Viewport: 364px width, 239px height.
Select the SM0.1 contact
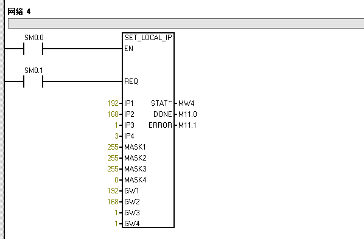click(x=33, y=81)
